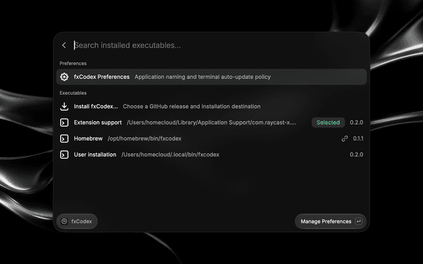Click the fxCodex logo icon in footer
This screenshot has width=423, height=264.
point(64,222)
